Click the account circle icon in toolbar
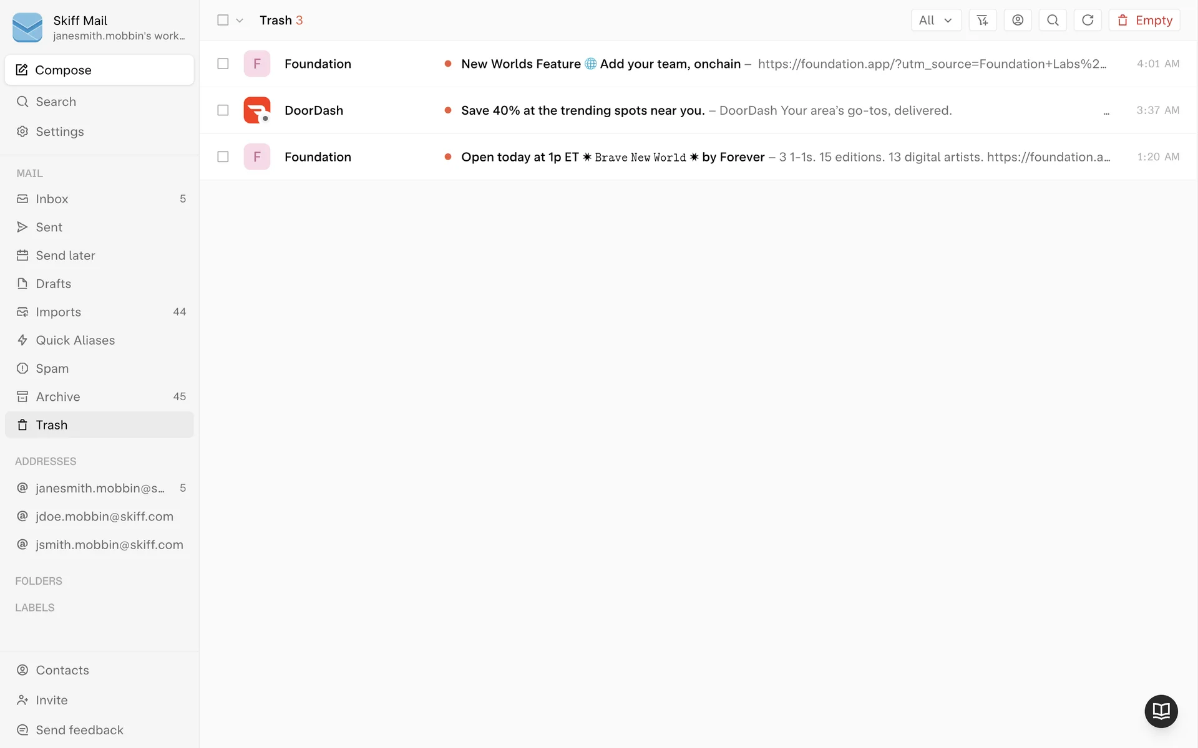The width and height of the screenshot is (1198, 748). [x=1017, y=20]
